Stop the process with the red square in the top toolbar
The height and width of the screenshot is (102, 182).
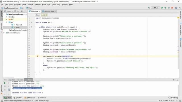(x=172, y=8)
